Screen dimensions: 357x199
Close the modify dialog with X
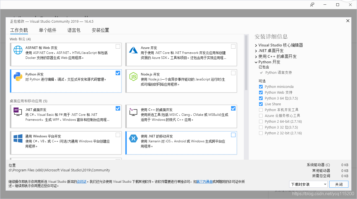[348, 21]
